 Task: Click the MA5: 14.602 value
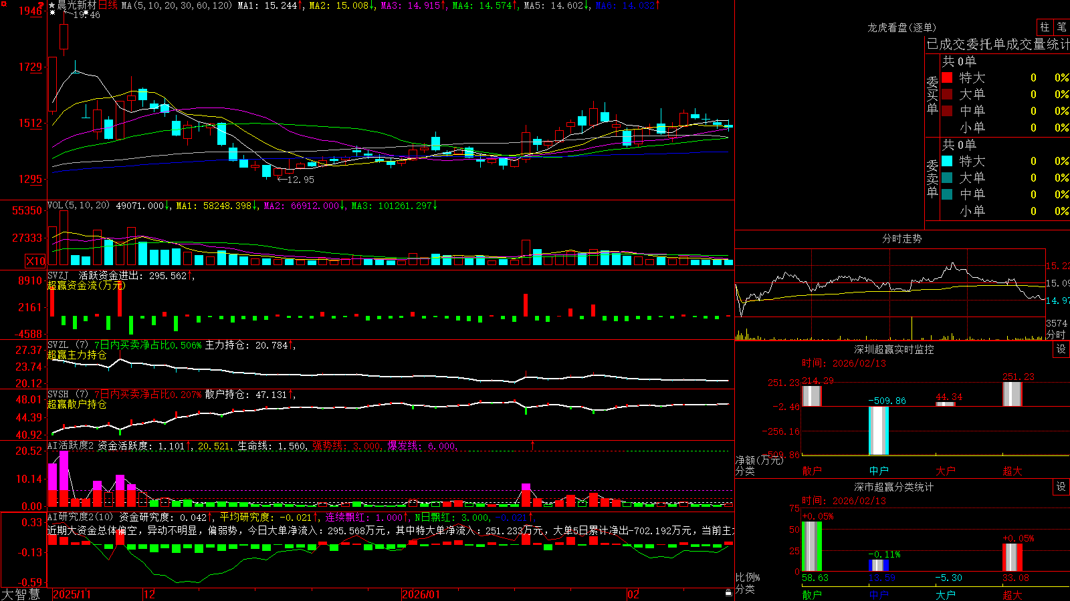tap(553, 5)
